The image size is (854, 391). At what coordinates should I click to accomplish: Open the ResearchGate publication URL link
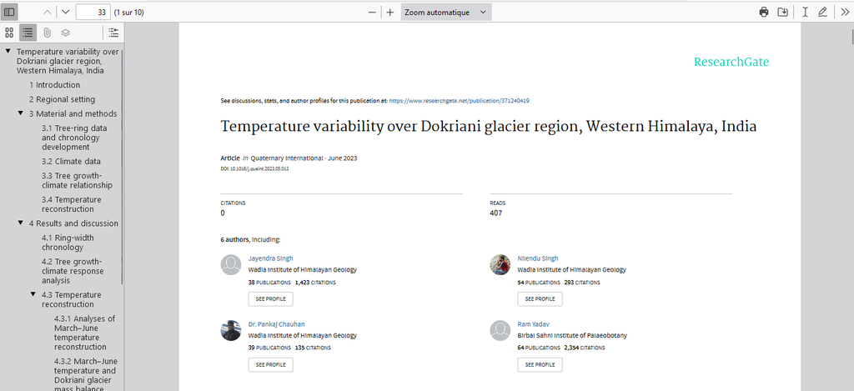coord(460,100)
